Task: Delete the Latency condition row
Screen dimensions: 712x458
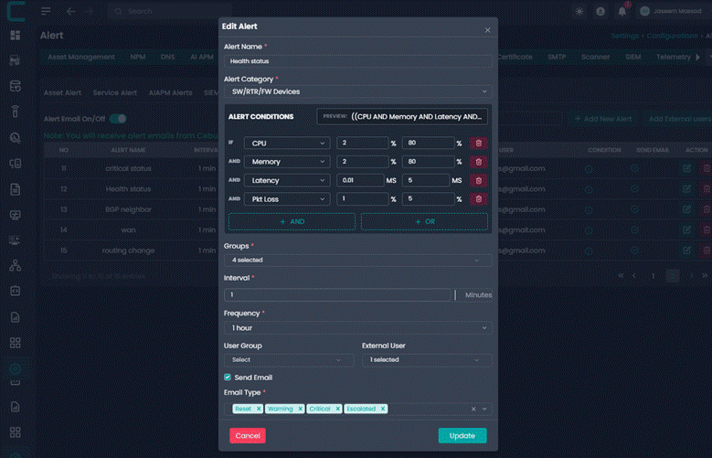Action: 479,180
